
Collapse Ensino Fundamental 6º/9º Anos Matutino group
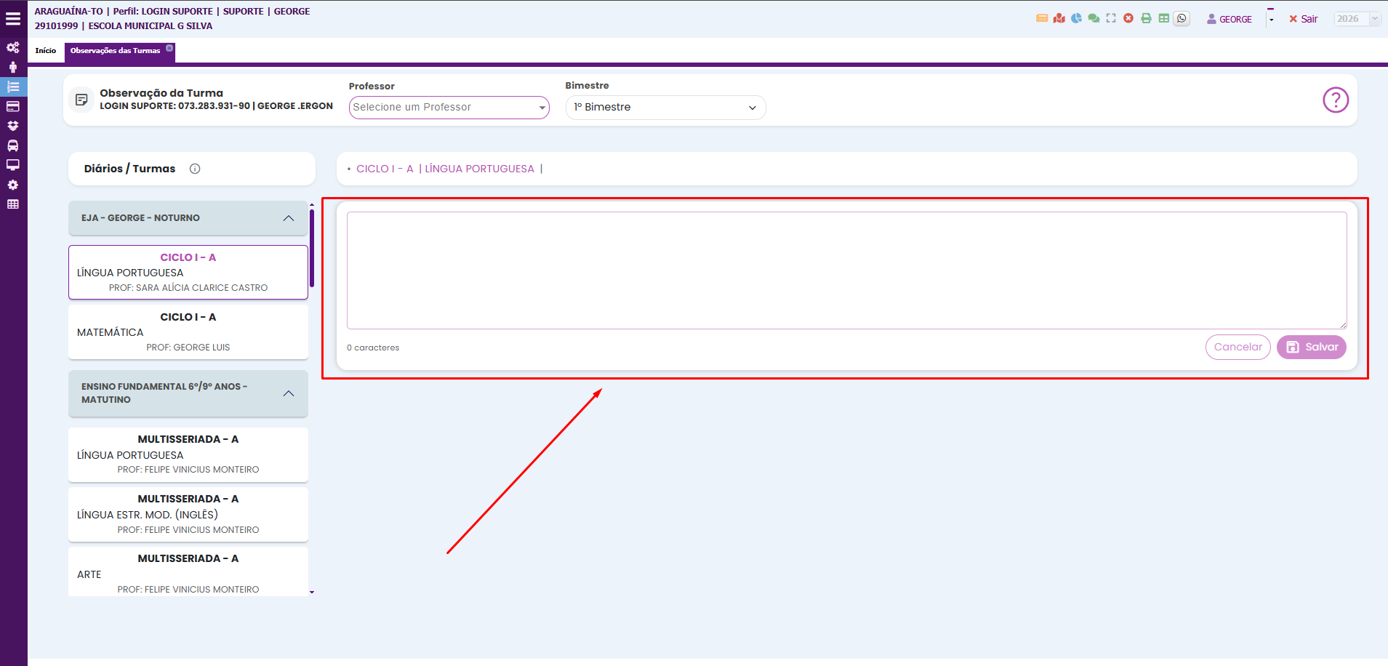pos(289,393)
